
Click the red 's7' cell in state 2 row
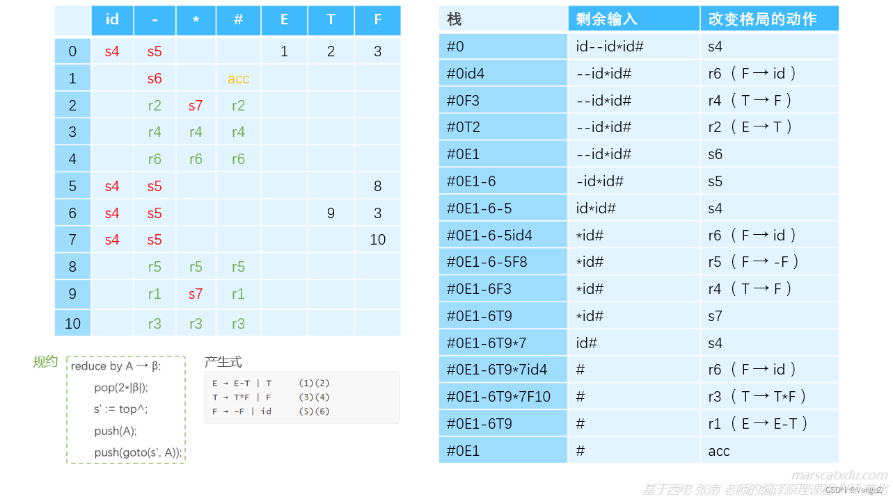tap(196, 106)
